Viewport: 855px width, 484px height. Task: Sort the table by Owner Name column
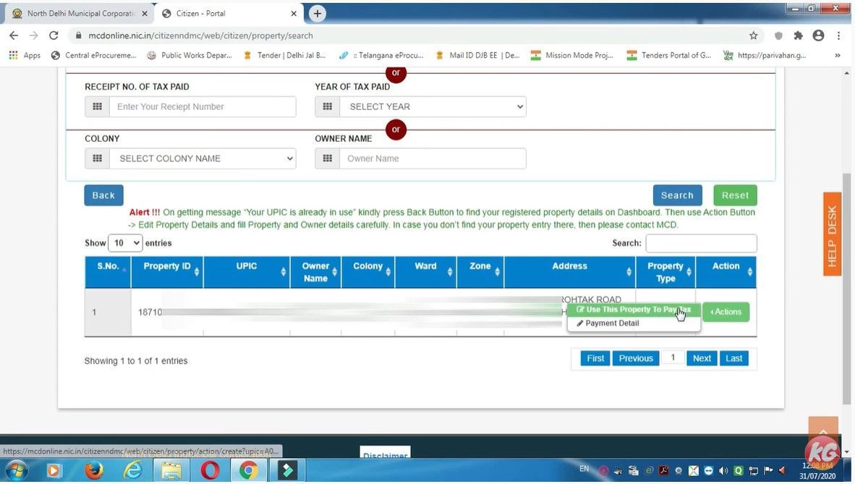click(315, 271)
